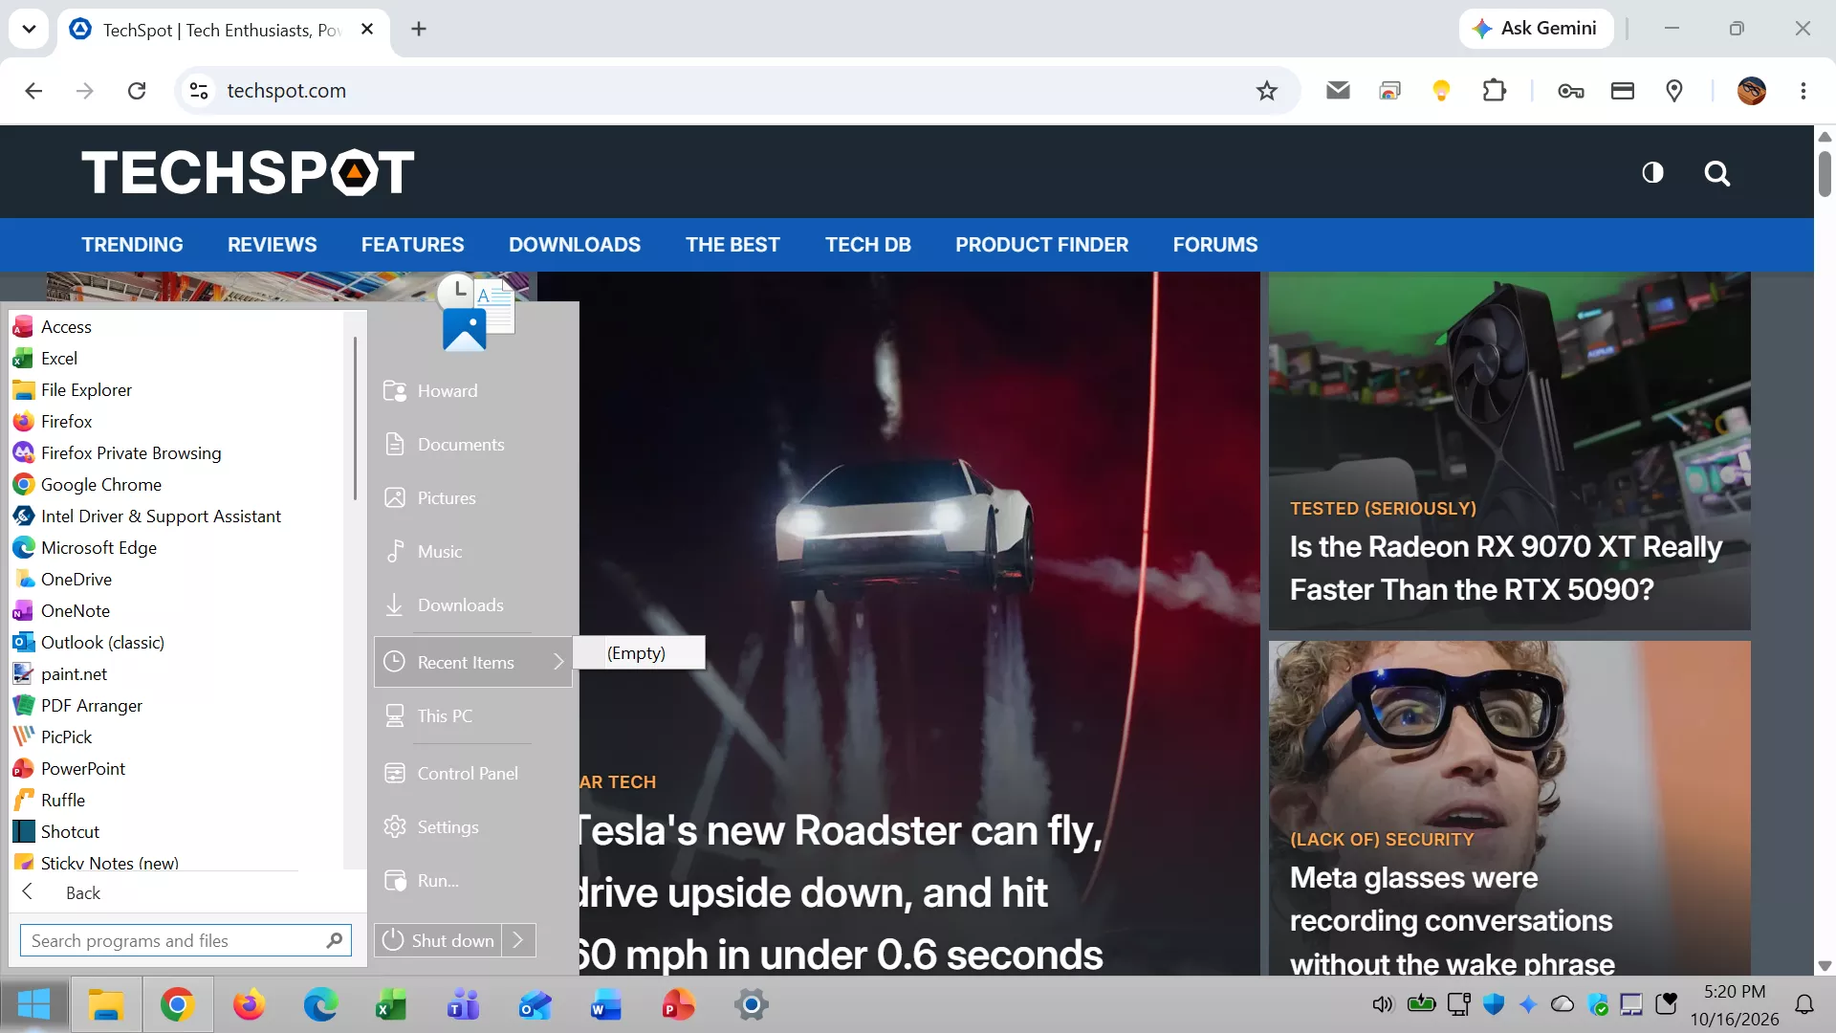Open a new Chrome tab
The image size is (1836, 1033).
click(419, 29)
